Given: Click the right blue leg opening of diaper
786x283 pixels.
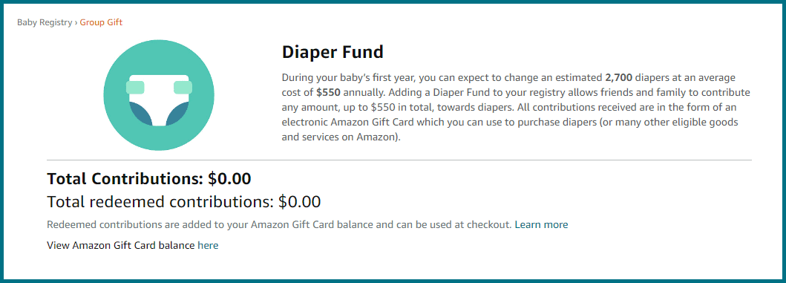Looking at the screenshot, I should pos(178,114).
